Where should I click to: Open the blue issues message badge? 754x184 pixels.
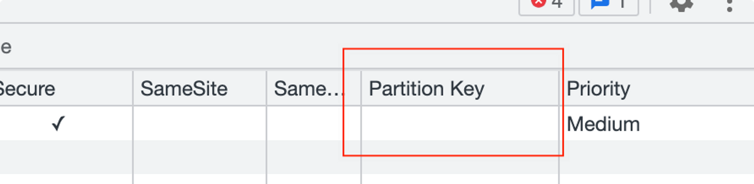pyautogui.click(x=608, y=5)
